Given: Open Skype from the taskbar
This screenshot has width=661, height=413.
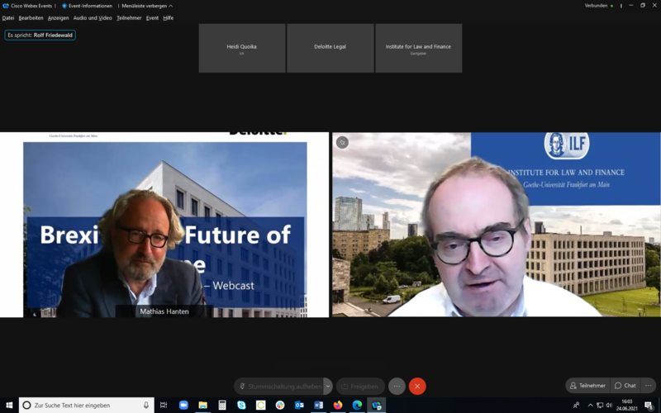Looking at the screenshot, I should [241, 405].
